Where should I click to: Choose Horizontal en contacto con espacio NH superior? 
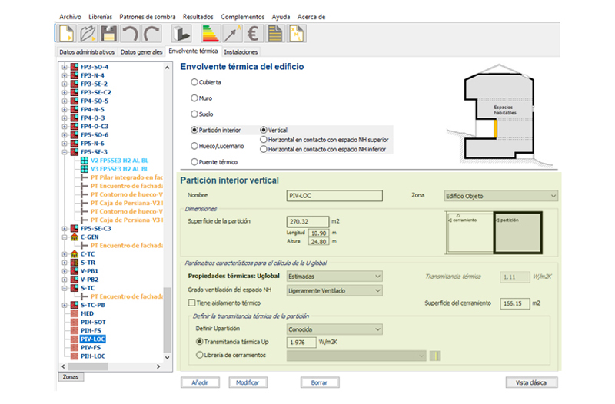pyautogui.click(x=264, y=140)
